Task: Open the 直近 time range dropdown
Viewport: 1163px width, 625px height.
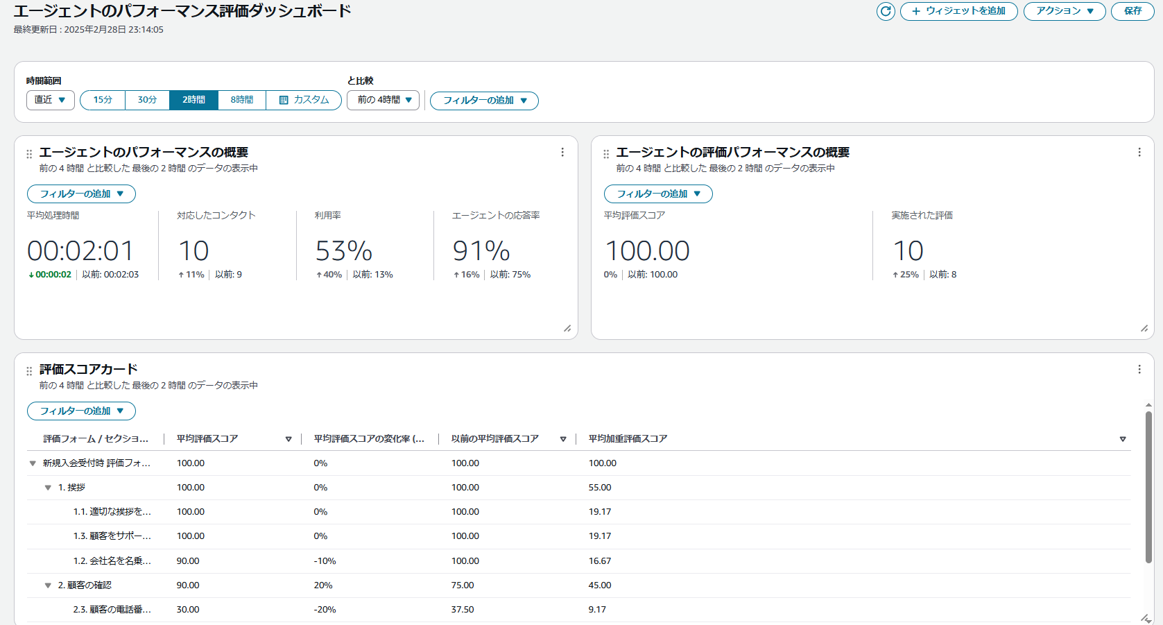Action: [51, 100]
